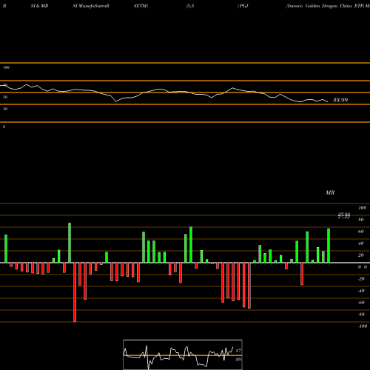Click the MR label above bar chart
The width and height of the screenshot is (370, 370).
(330, 192)
